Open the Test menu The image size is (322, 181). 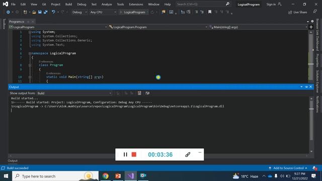point(94,4)
